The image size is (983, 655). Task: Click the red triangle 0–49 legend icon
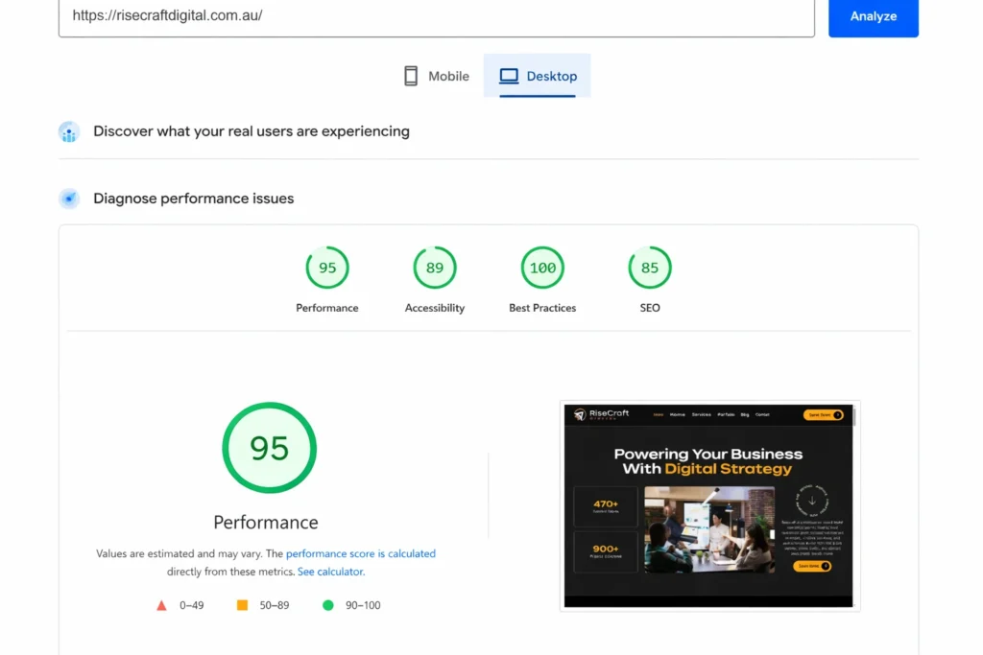(x=161, y=605)
